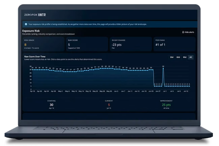Click the Current score value 5
This screenshot has width=219, height=146.
point(109,105)
